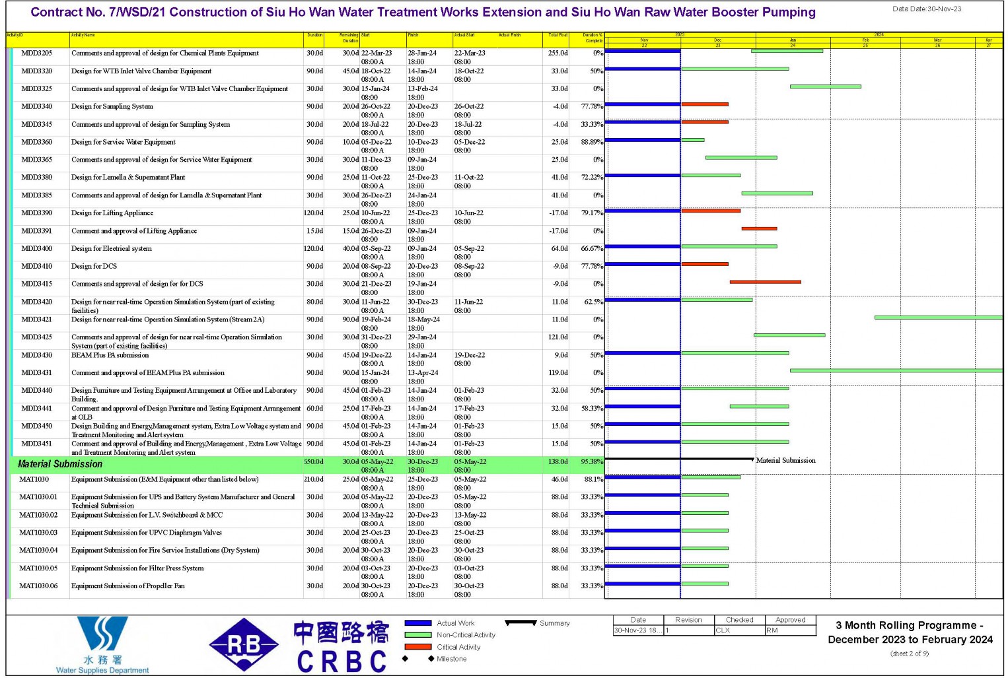Click the green bar in MDD3421 row
The height and width of the screenshot is (678, 1008).
pos(939,318)
